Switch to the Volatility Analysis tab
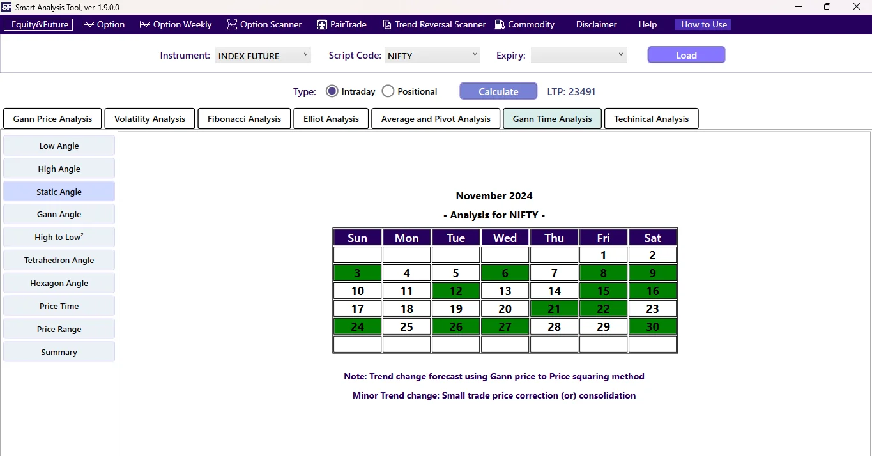 149,118
